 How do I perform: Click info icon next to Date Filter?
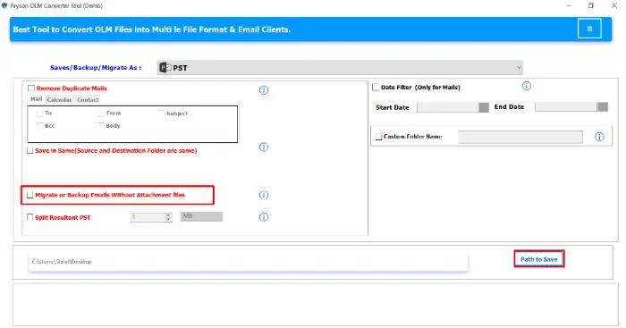tap(526, 86)
